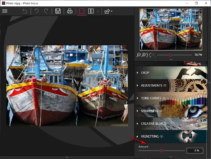Switch to split before/after view

point(91,11)
